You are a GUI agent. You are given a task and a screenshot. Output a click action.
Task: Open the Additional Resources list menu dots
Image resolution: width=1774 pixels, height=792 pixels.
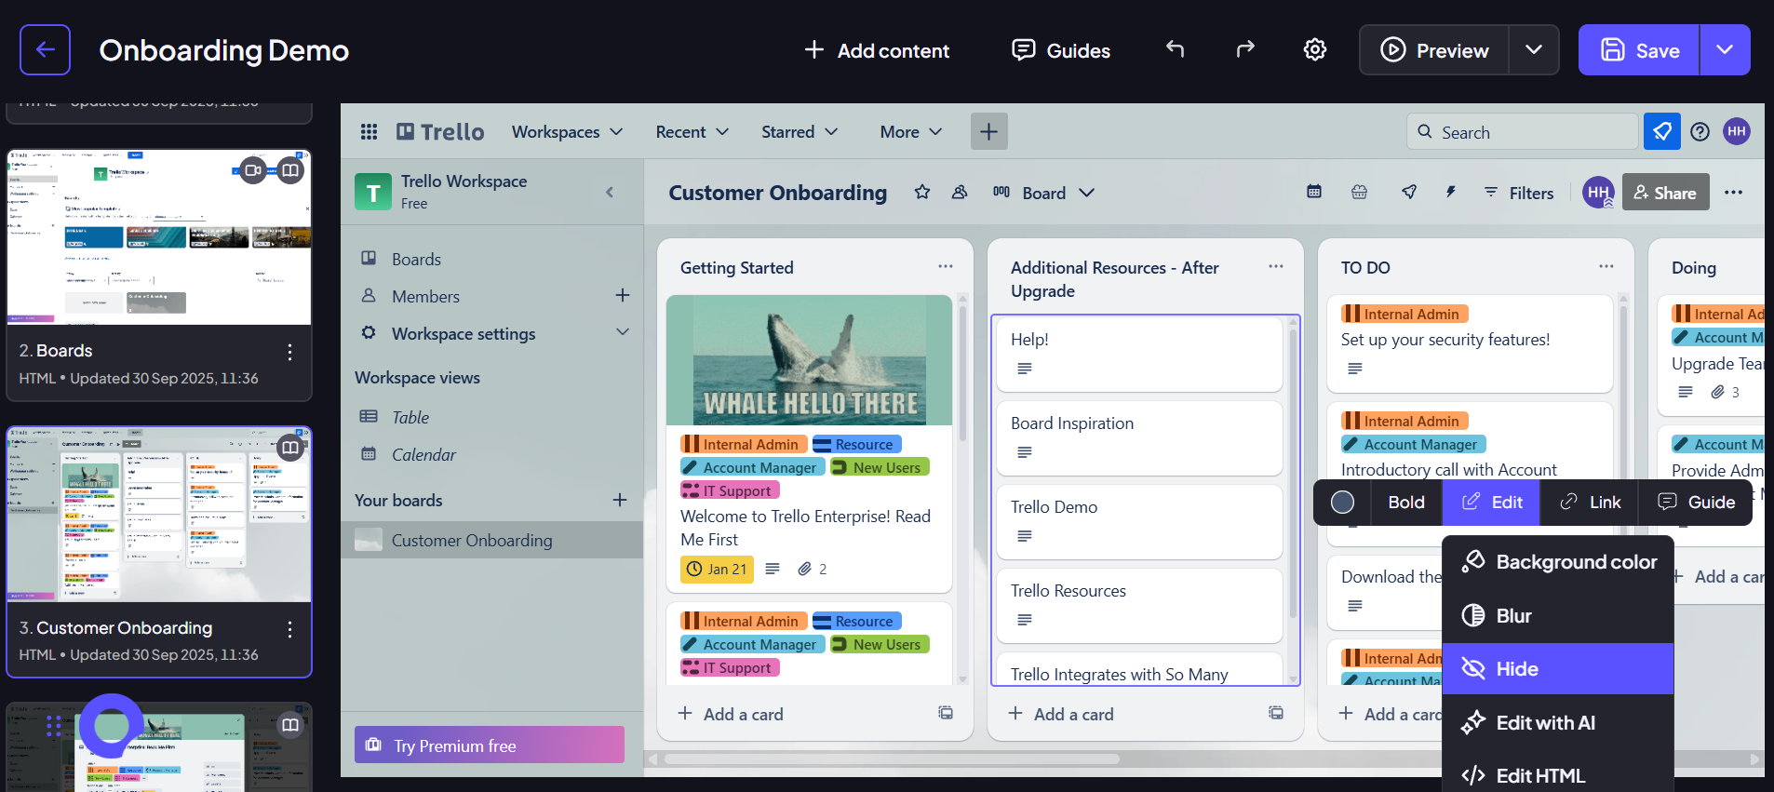point(1276,266)
